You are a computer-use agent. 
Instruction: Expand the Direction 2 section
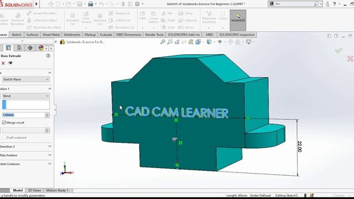pyautogui.click(x=50, y=146)
